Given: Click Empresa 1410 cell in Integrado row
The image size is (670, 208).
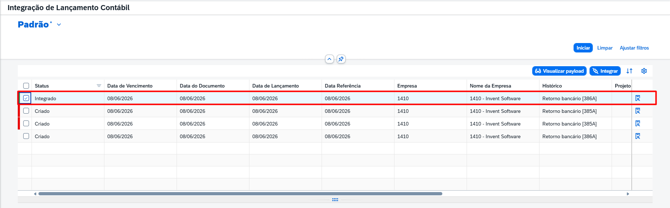Looking at the screenshot, I should (430, 98).
